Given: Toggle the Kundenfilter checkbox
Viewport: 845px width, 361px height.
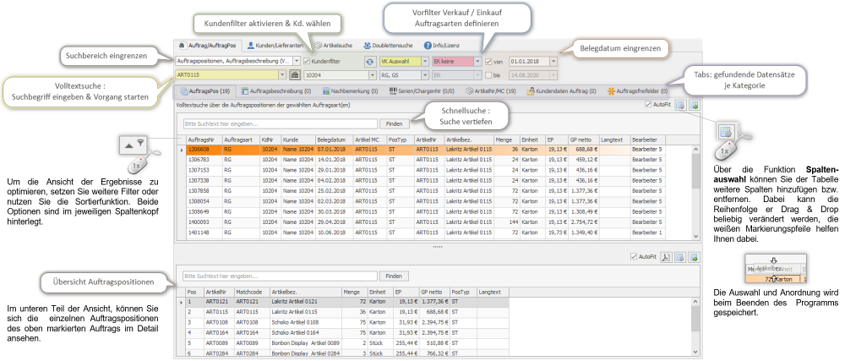Looking at the screenshot, I should pos(308,62).
